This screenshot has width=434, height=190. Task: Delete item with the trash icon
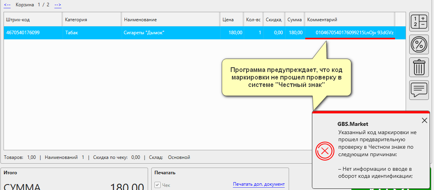click(x=419, y=67)
